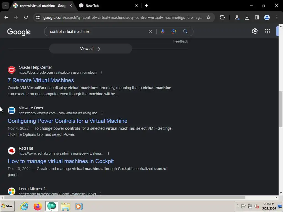Viewport: 283px width, 212px height.
Task: Click the learn.microsoft.com URL breadcrumb
Action: pyautogui.click(x=57, y=194)
